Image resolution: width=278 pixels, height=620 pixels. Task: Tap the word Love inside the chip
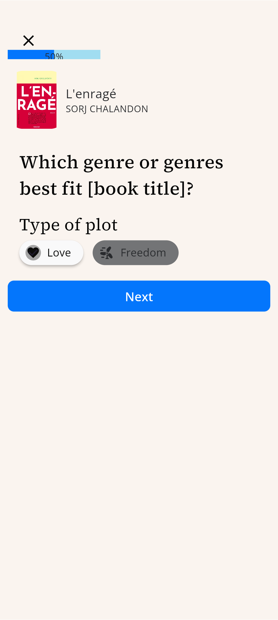point(59,253)
